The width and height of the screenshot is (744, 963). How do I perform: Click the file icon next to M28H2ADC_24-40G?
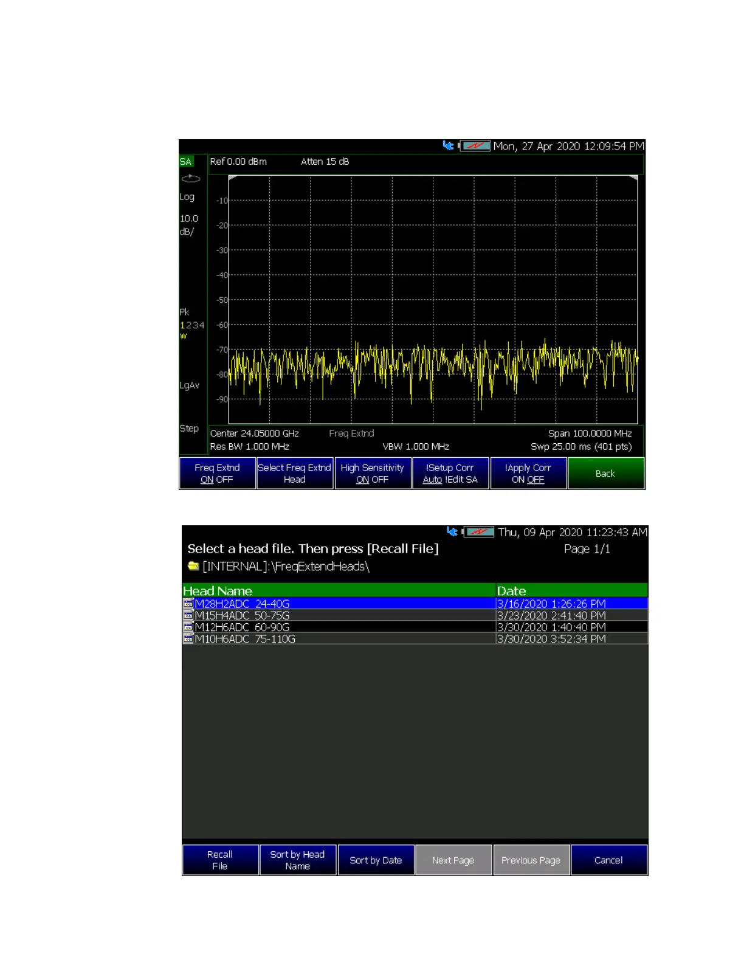coord(188,604)
